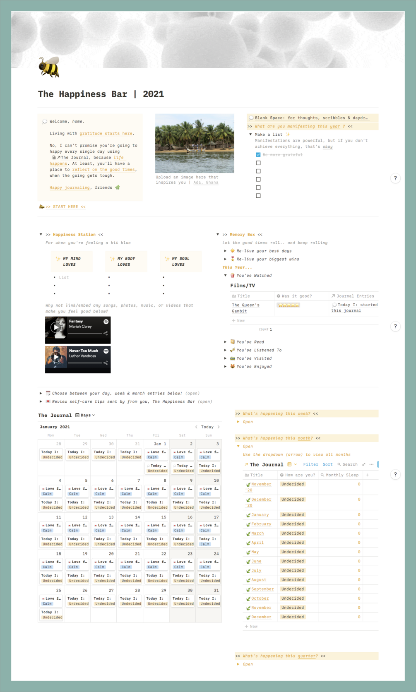Collapse the You've Watched toggle
The height and width of the screenshot is (692, 416).
pyautogui.click(x=225, y=275)
